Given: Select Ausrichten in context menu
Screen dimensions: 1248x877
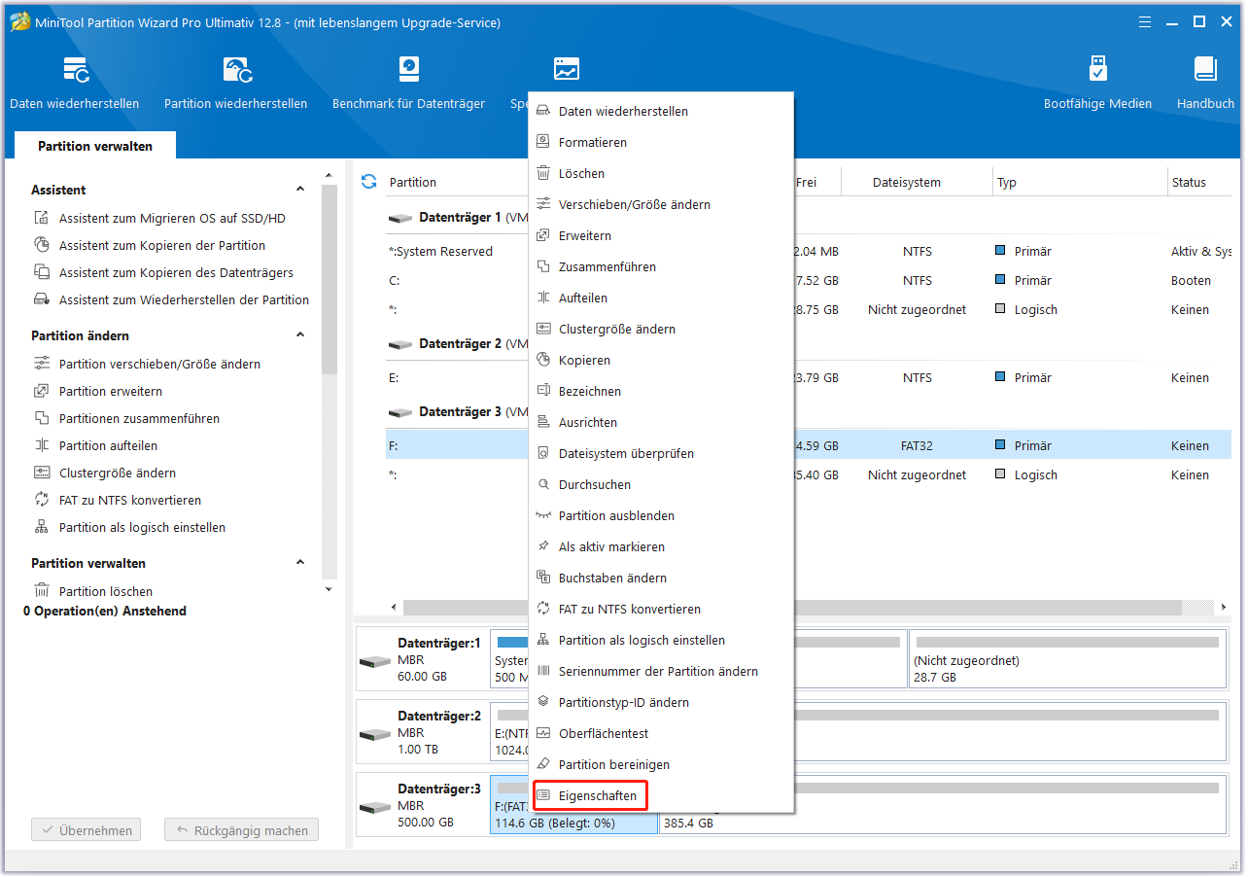Looking at the screenshot, I should tap(661, 423).
